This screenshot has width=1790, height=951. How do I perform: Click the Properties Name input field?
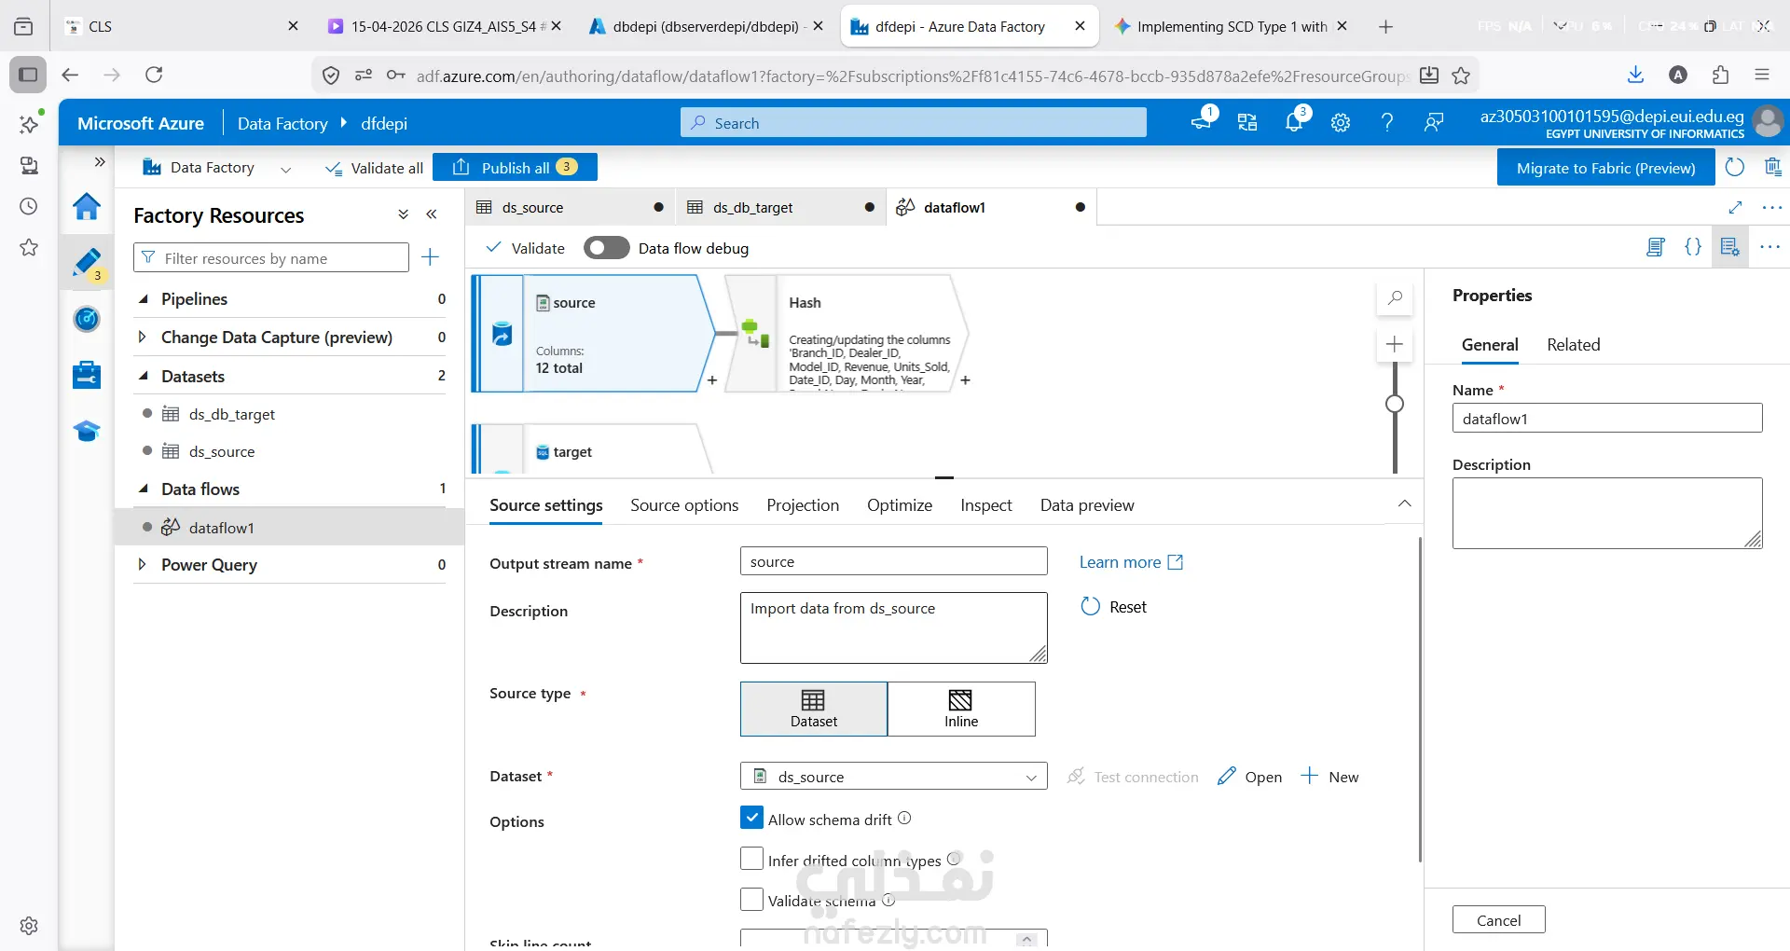tap(1607, 419)
